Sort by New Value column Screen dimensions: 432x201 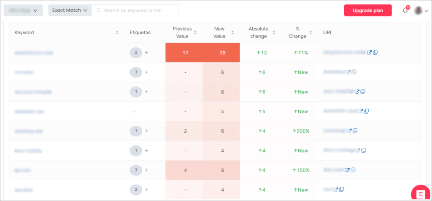pos(232,33)
